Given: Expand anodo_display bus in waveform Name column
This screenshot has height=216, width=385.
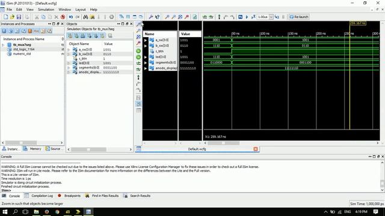Looking at the screenshot, I should pyautogui.click(x=146, y=68).
